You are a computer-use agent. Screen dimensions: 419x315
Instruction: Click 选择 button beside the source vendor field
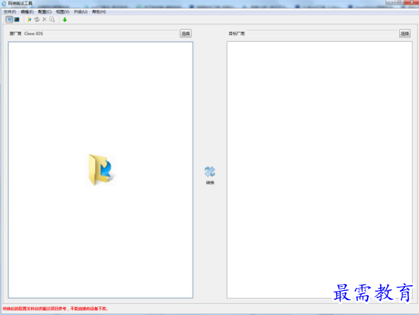tap(186, 33)
